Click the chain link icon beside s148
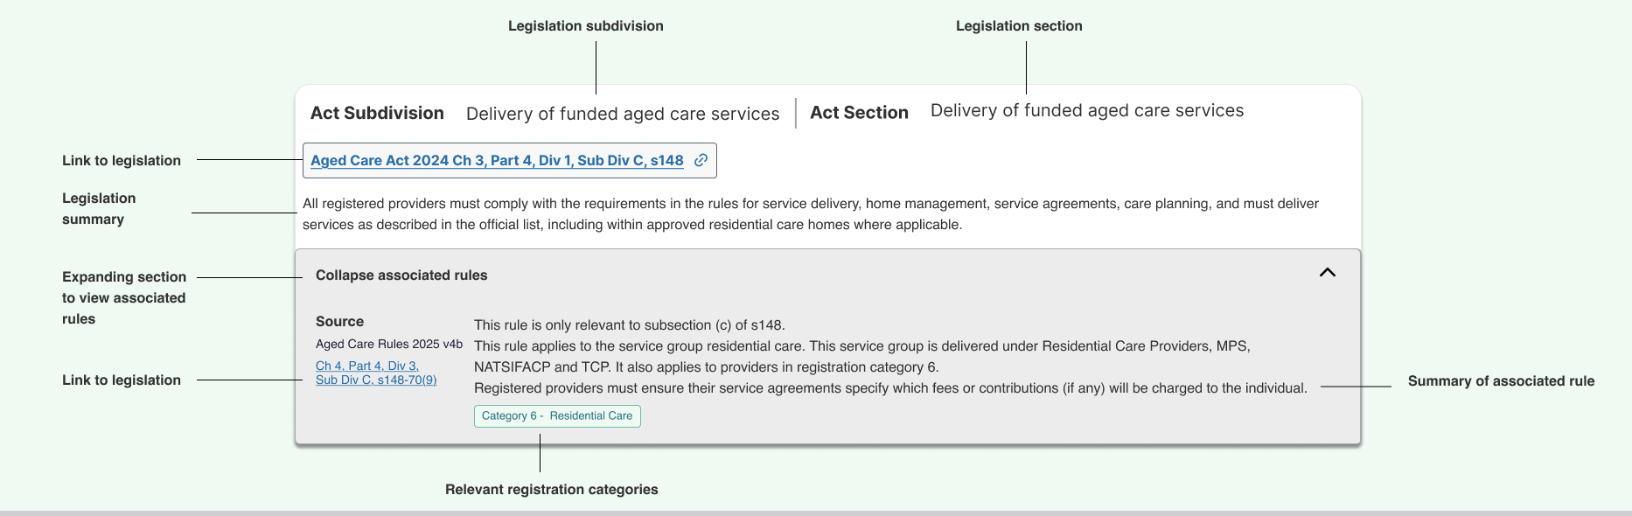This screenshot has width=1632, height=516. tap(699, 160)
